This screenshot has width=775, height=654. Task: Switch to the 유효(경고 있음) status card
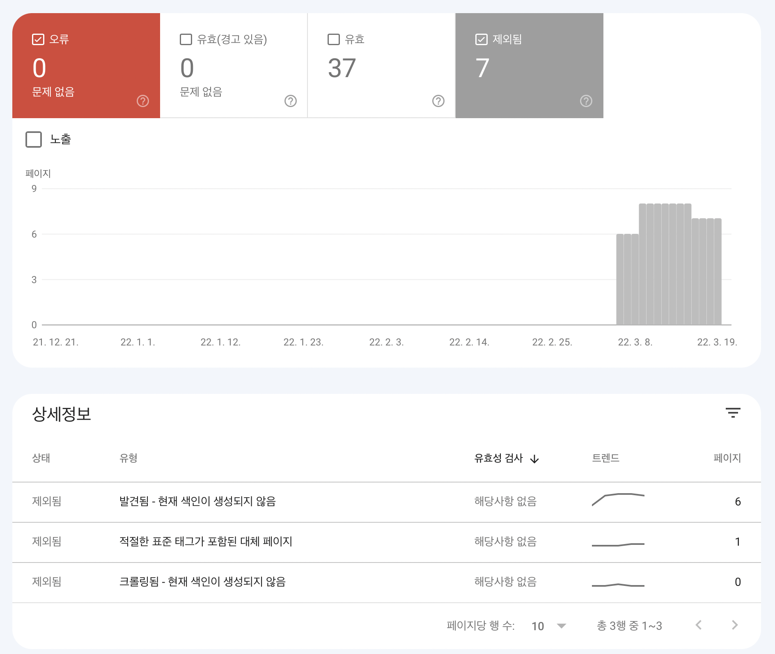233,66
